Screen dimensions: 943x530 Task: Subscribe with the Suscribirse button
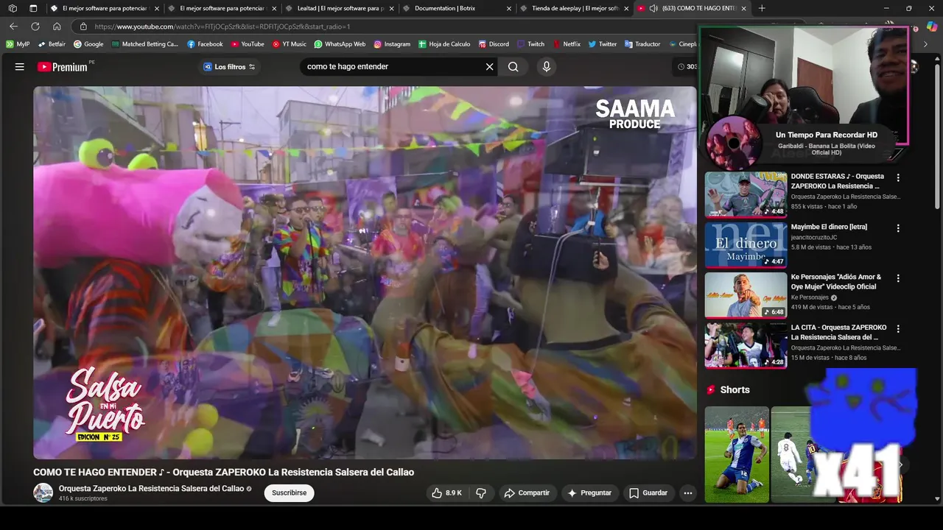[x=289, y=492]
